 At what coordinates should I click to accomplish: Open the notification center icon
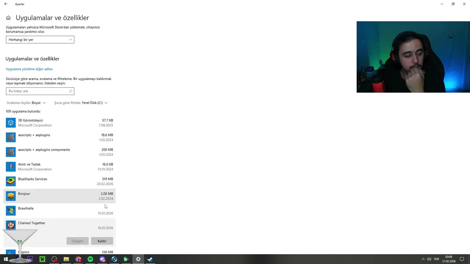pos(462,259)
